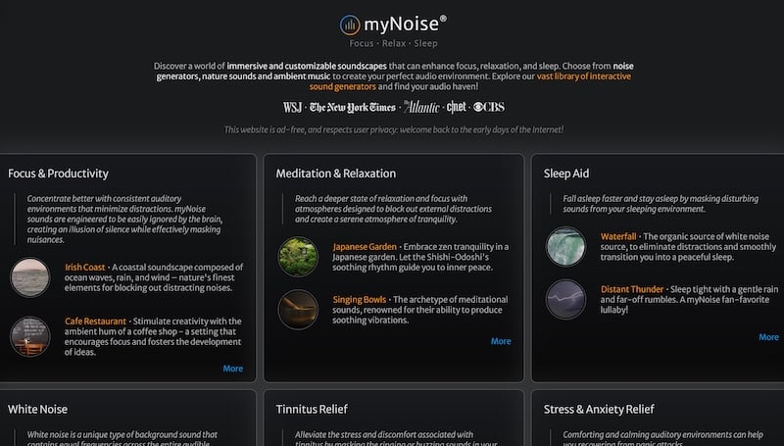The height and width of the screenshot is (446, 784).
Task: Click the 'This website is ad-free' notice
Action: (x=394, y=129)
